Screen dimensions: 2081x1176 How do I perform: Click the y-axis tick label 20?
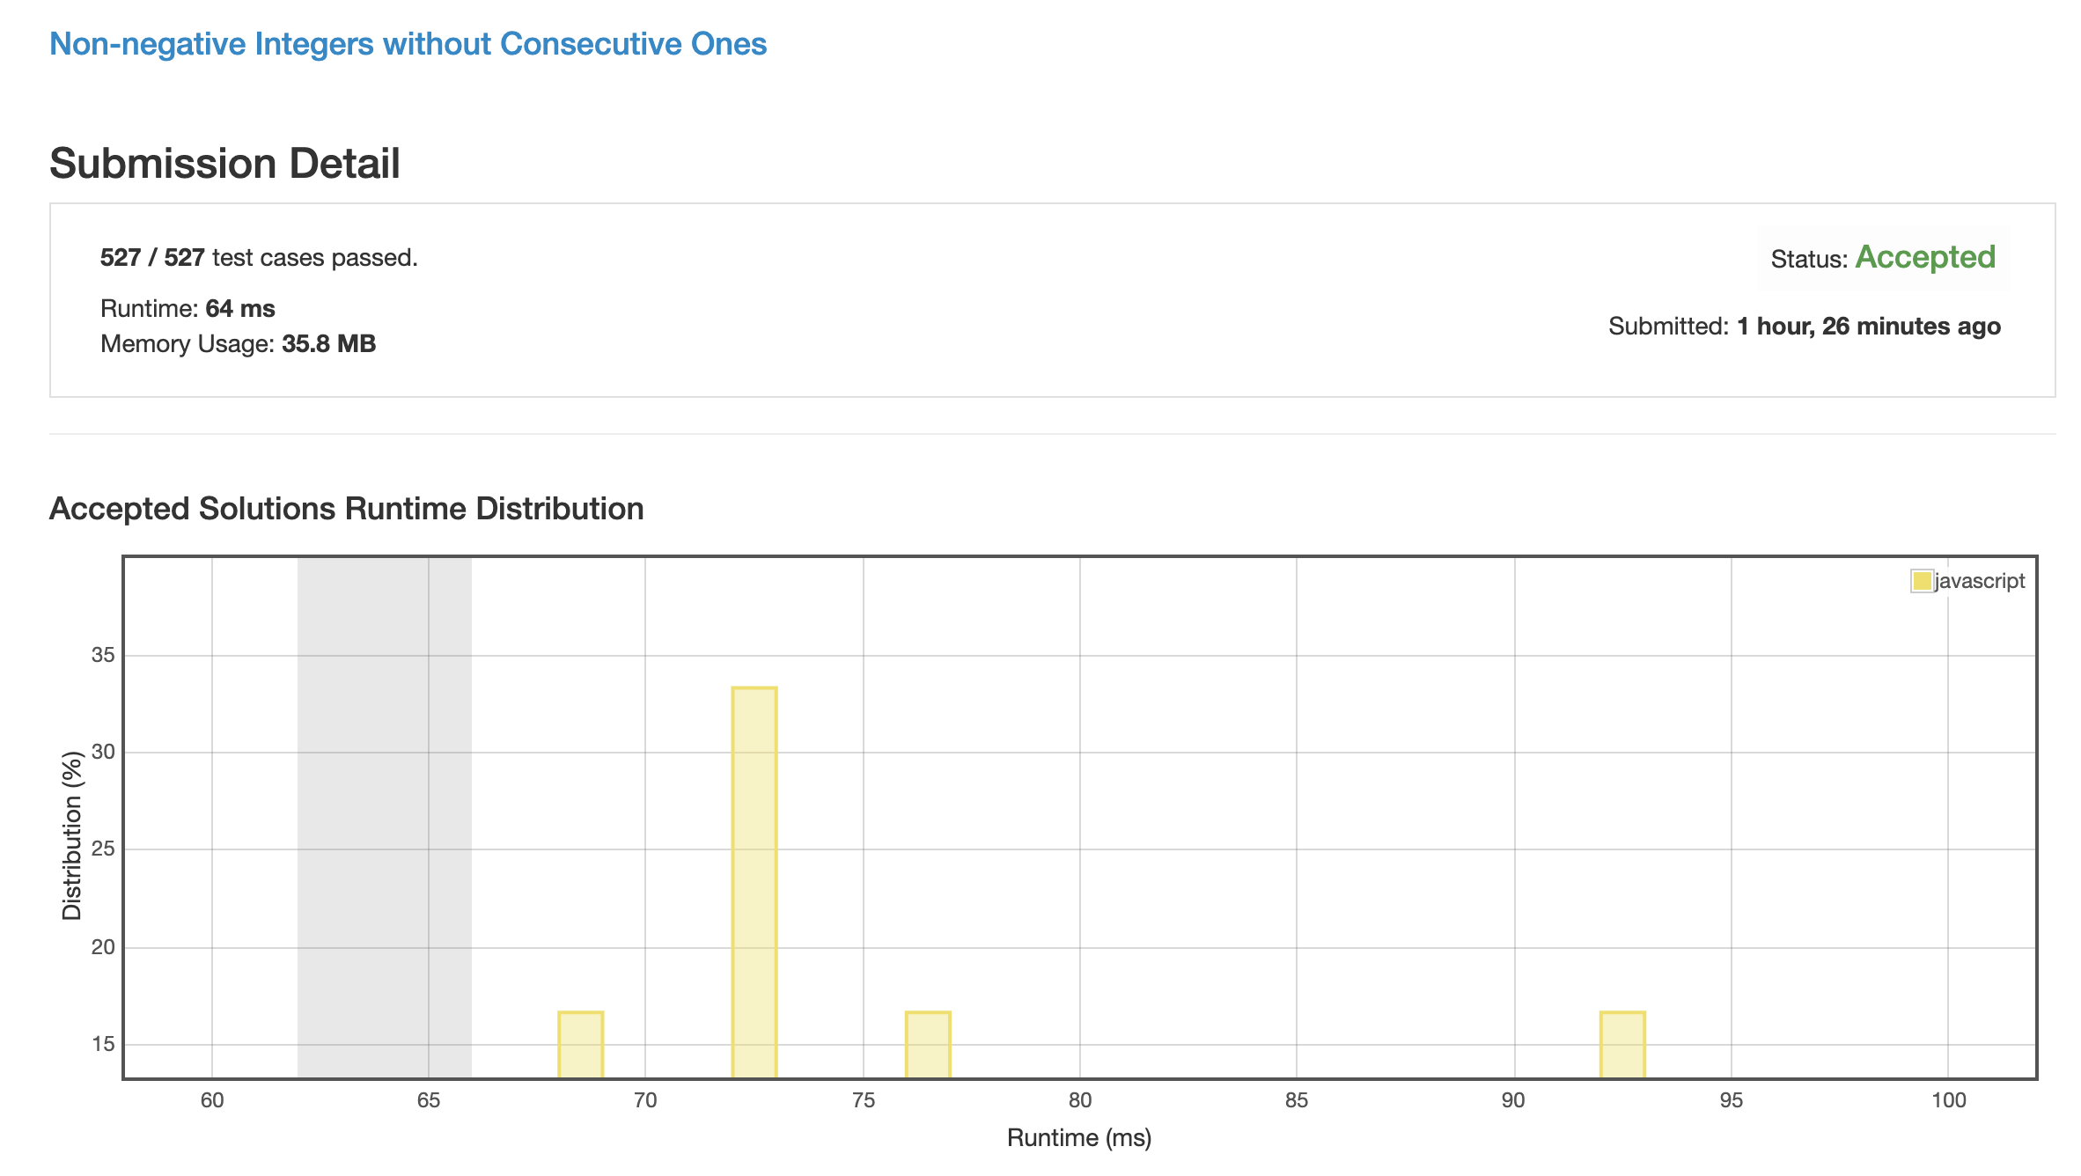click(x=103, y=947)
